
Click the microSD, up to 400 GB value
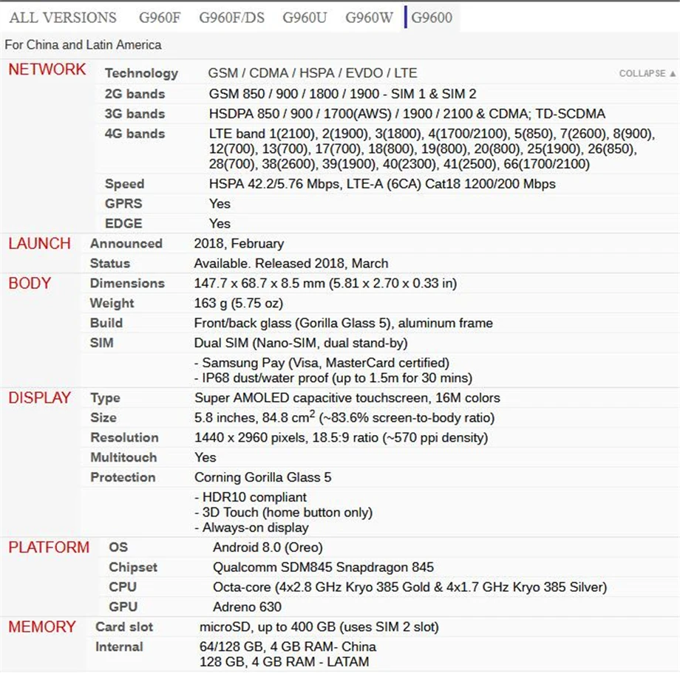pyautogui.click(x=319, y=627)
